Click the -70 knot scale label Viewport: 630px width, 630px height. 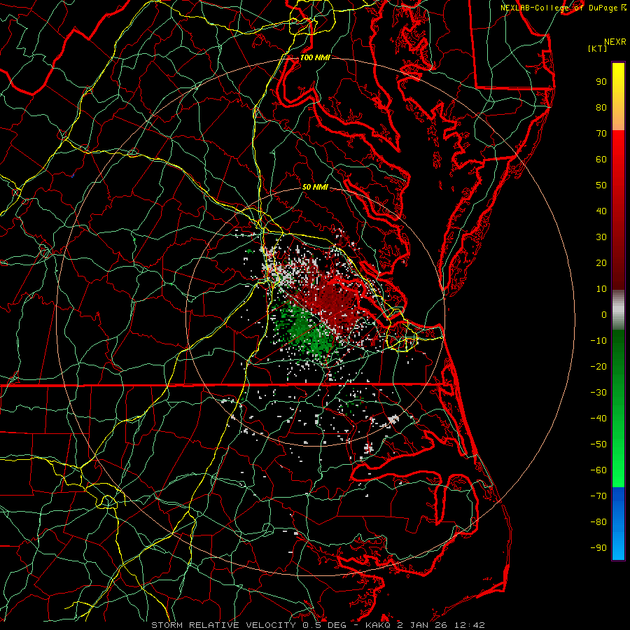[x=598, y=496]
